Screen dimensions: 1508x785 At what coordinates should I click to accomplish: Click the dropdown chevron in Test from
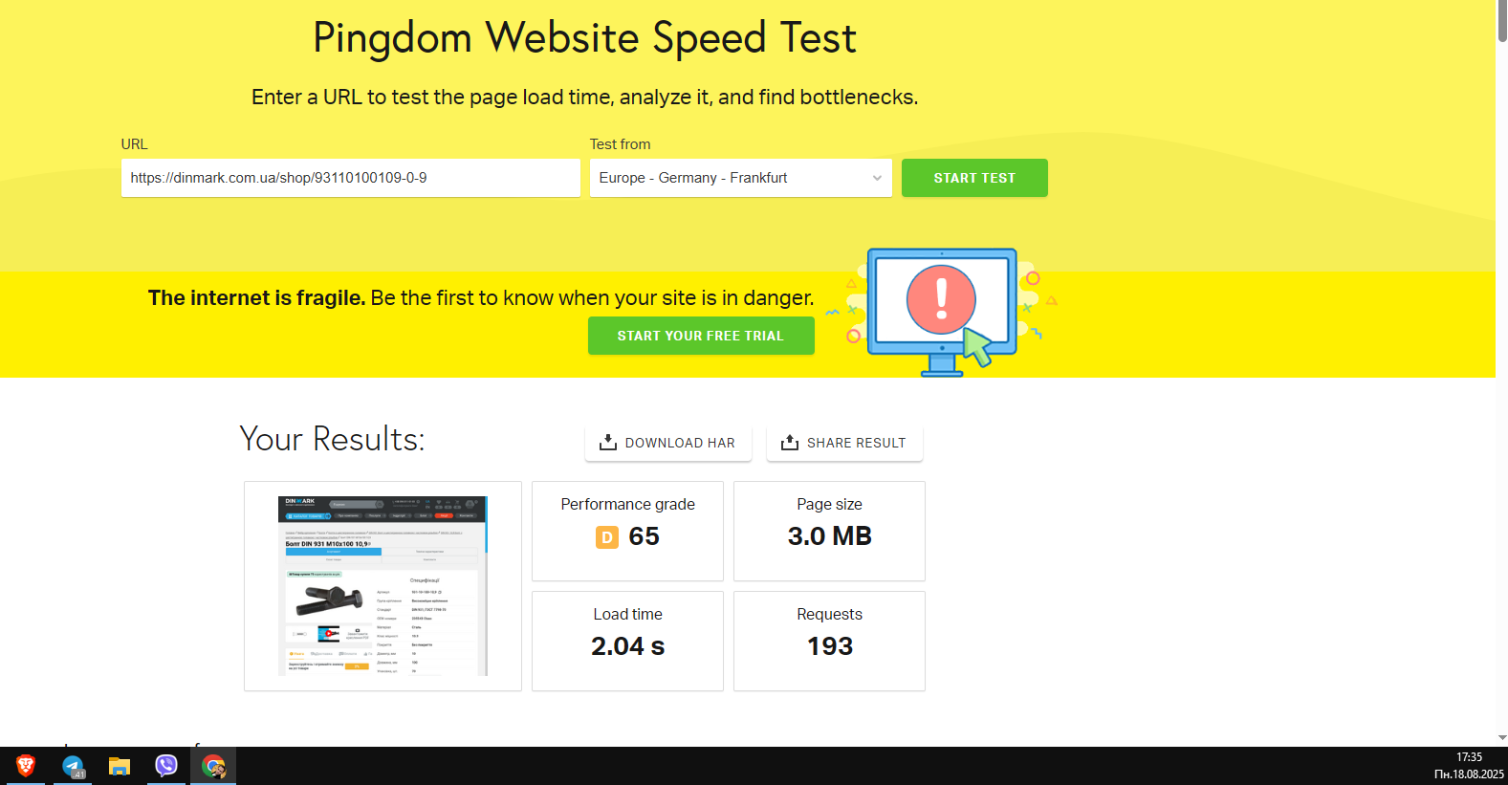click(x=877, y=178)
